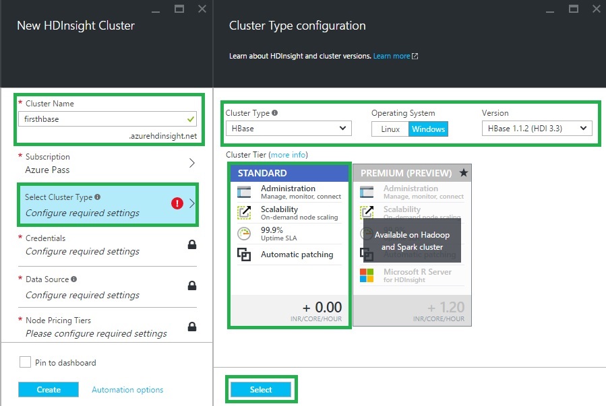Viewport: 606px width, 406px height.
Task: Open the Version dropdown showing HBase 1.1.2
Action: 537,128
